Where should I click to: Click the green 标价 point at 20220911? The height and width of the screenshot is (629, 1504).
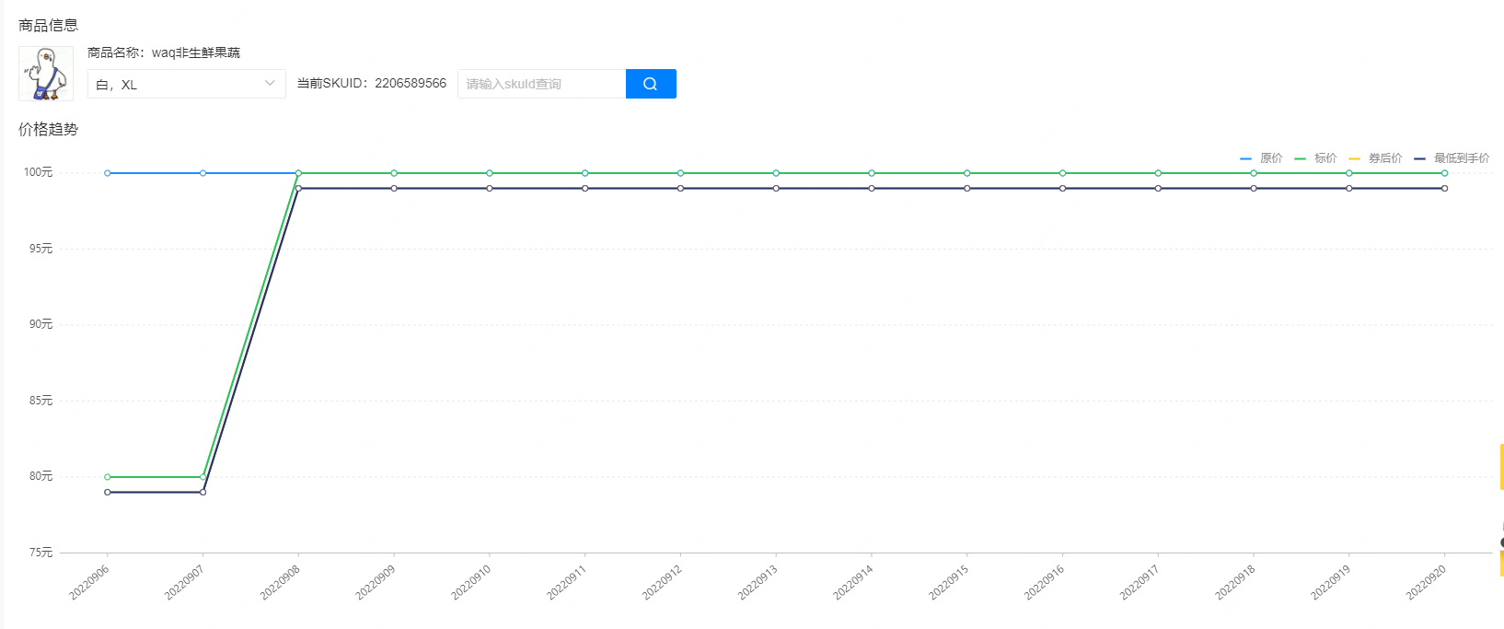[x=585, y=173]
